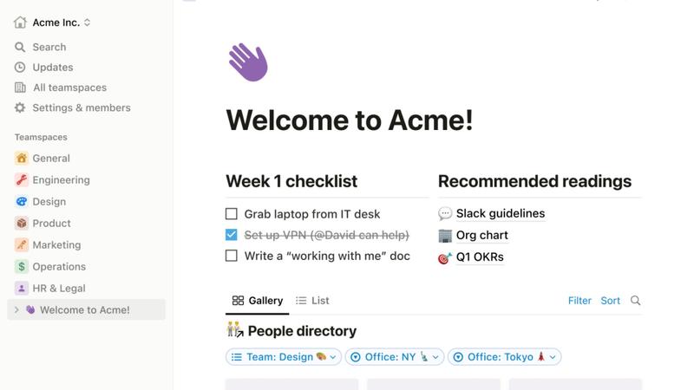The height and width of the screenshot is (390, 694).
Task: Uncheck the 'Set up VPN' checkbox
Action: coord(232,235)
